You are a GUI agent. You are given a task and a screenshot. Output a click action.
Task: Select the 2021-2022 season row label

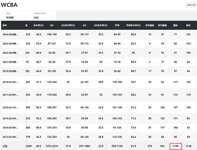pyautogui.click(x=10, y=62)
